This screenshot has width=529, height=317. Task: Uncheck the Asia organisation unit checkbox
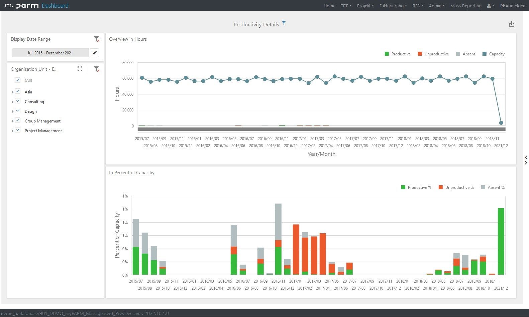[18, 92]
